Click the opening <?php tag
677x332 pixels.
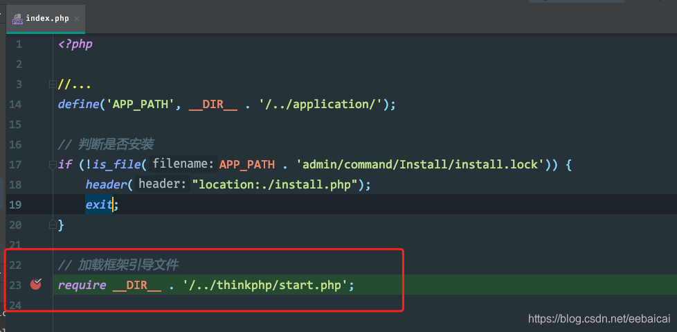coord(75,44)
